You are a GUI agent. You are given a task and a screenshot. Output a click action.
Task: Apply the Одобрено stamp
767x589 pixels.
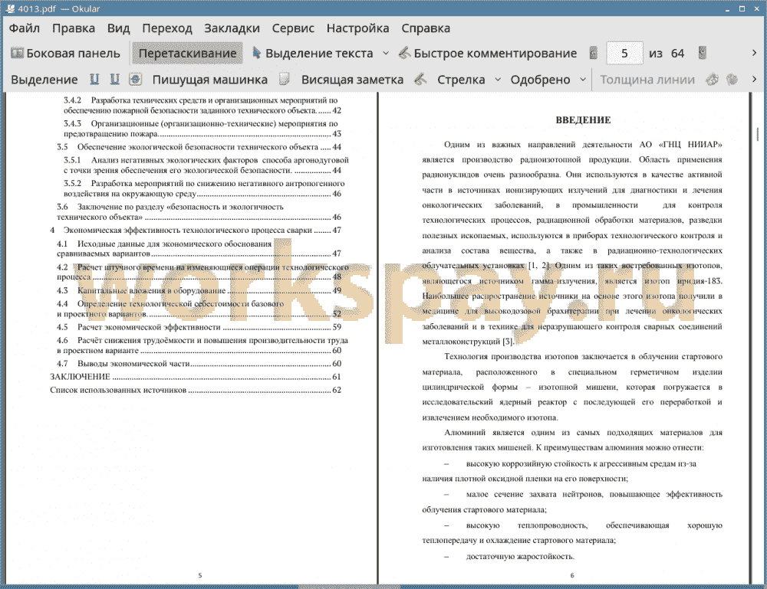coord(540,80)
